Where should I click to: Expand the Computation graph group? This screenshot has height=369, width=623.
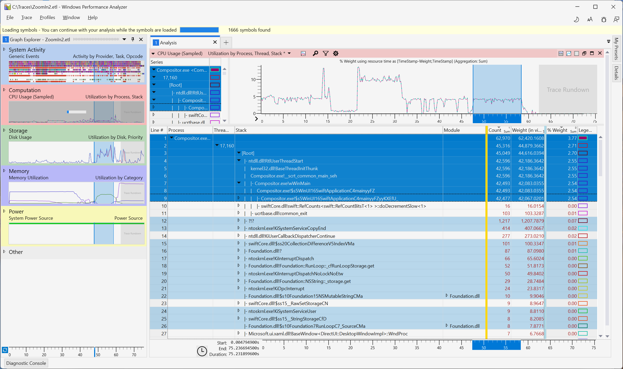pyautogui.click(x=4, y=90)
